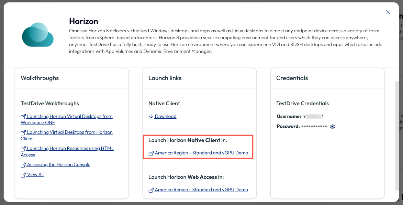Click the masked password asterisks
The width and height of the screenshot is (403, 205).
point(314,127)
